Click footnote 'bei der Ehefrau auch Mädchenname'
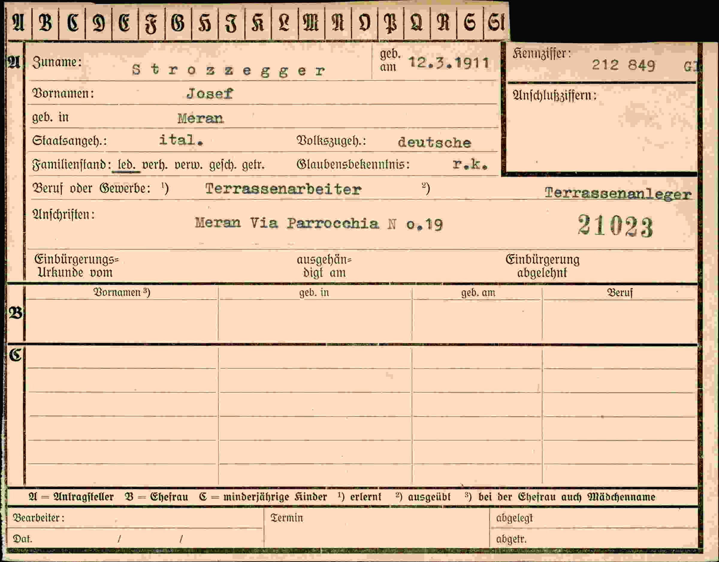 [567, 497]
